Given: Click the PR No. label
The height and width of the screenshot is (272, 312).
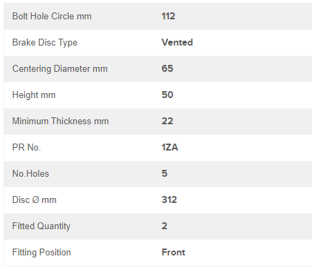Looking at the screenshot, I should point(26,147).
